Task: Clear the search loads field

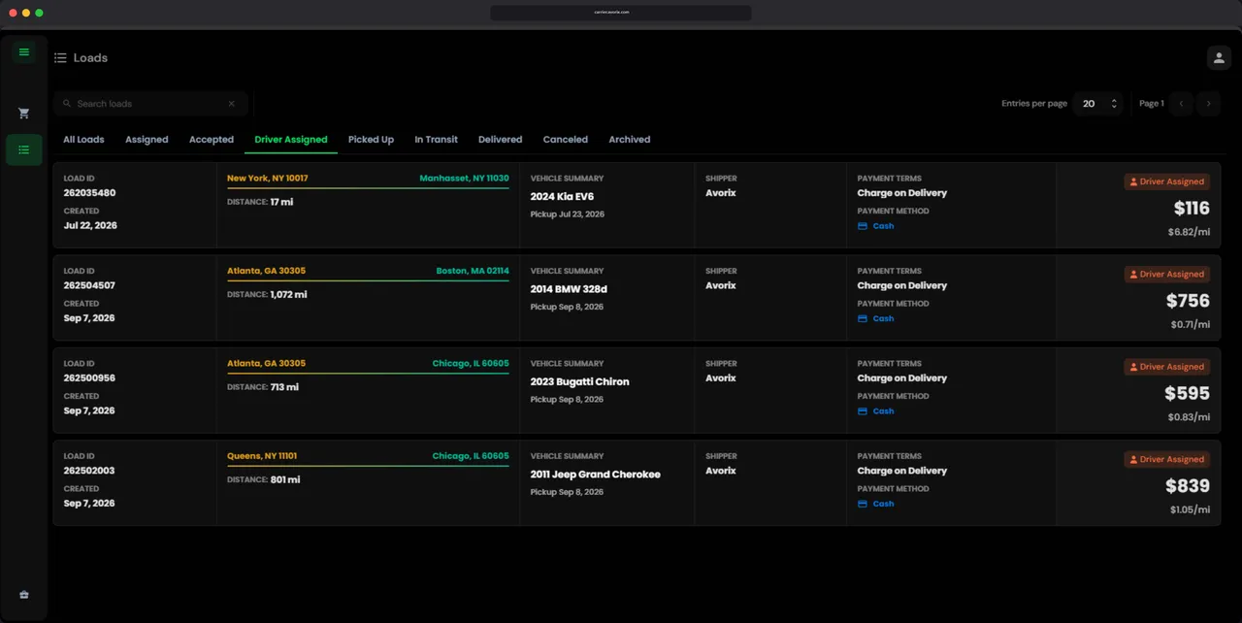Action: point(231,104)
